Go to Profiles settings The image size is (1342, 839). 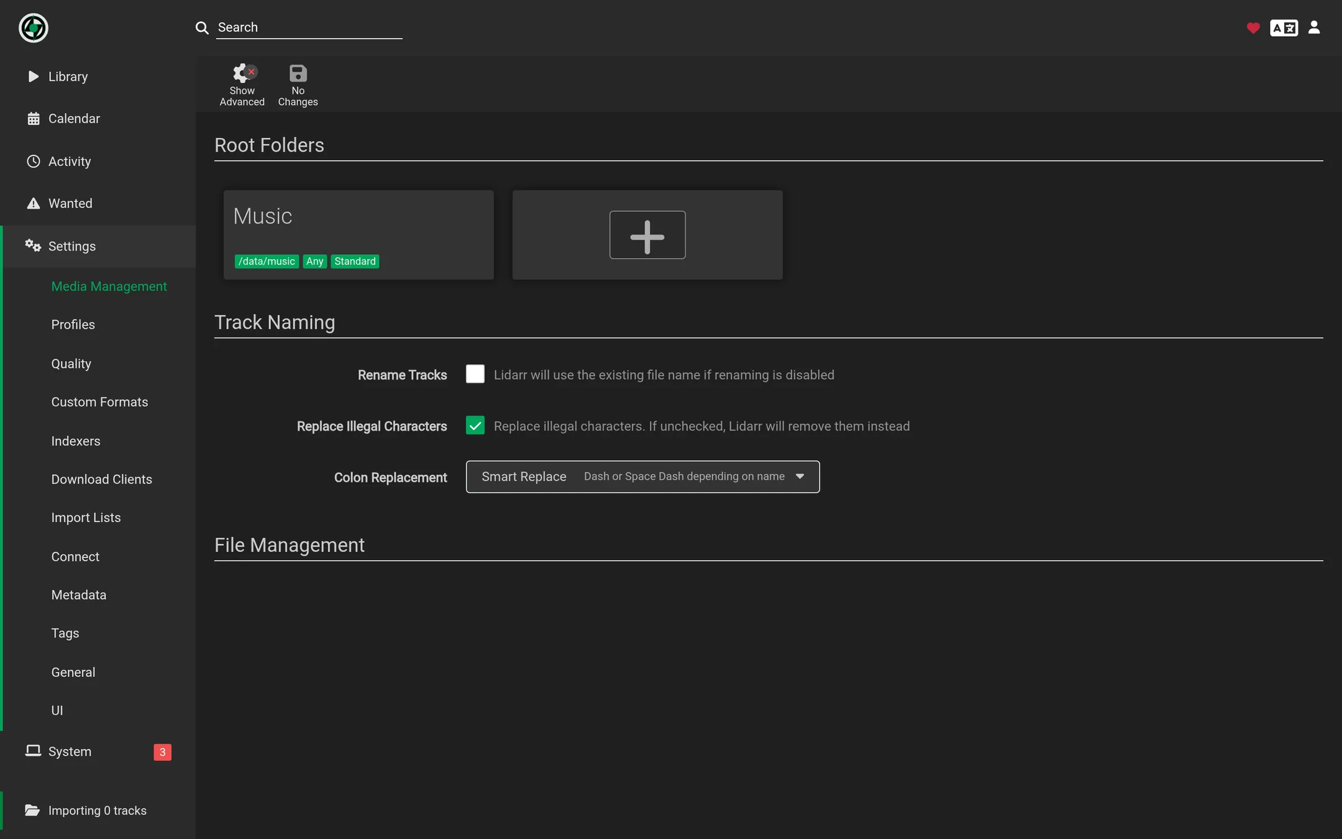coord(73,325)
